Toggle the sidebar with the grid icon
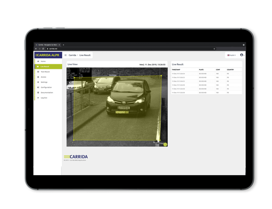 pyautogui.click(x=66, y=55)
